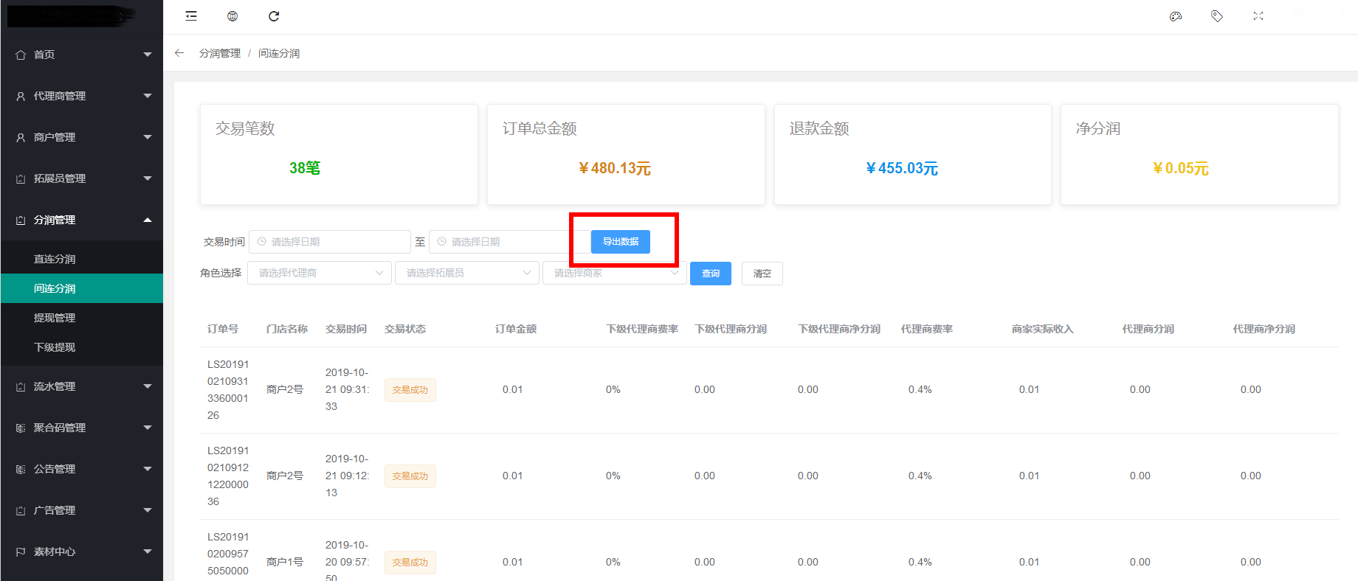Open the 请选择代理商 dropdown
The width and height of the screenshot is (1358, 581).
coord(320,273)
